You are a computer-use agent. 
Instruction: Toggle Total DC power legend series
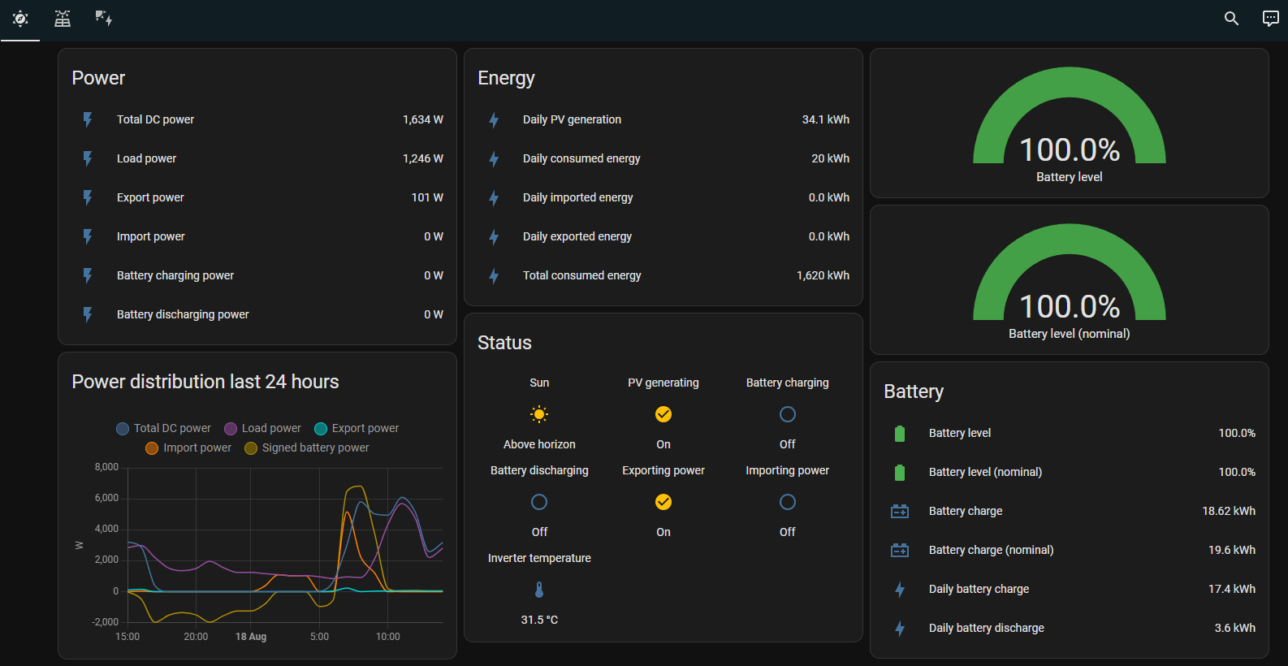(x=163, y=428)
